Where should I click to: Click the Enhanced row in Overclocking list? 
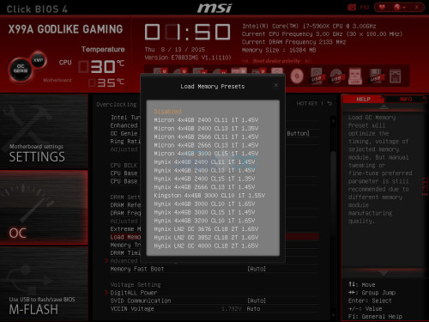click(x=124, y=125)
